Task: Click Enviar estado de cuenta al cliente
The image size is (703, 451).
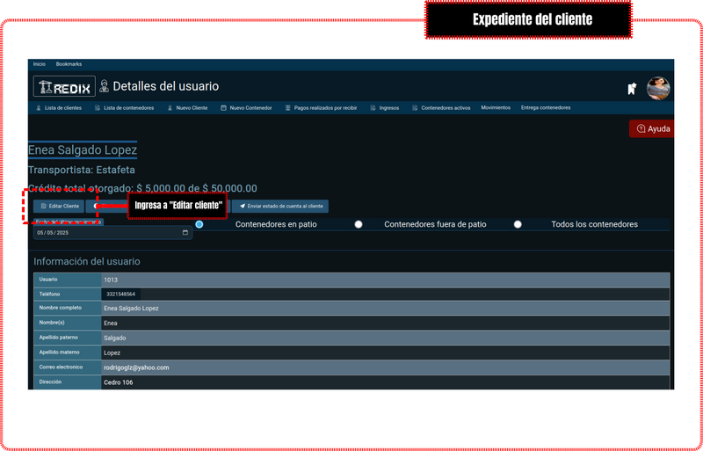Action: 280,206
